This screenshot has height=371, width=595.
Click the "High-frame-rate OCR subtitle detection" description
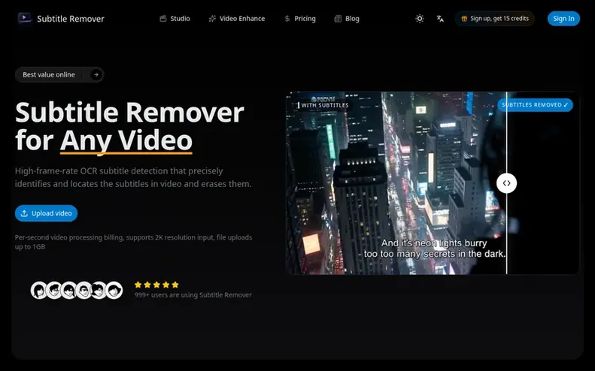[133, 177]
